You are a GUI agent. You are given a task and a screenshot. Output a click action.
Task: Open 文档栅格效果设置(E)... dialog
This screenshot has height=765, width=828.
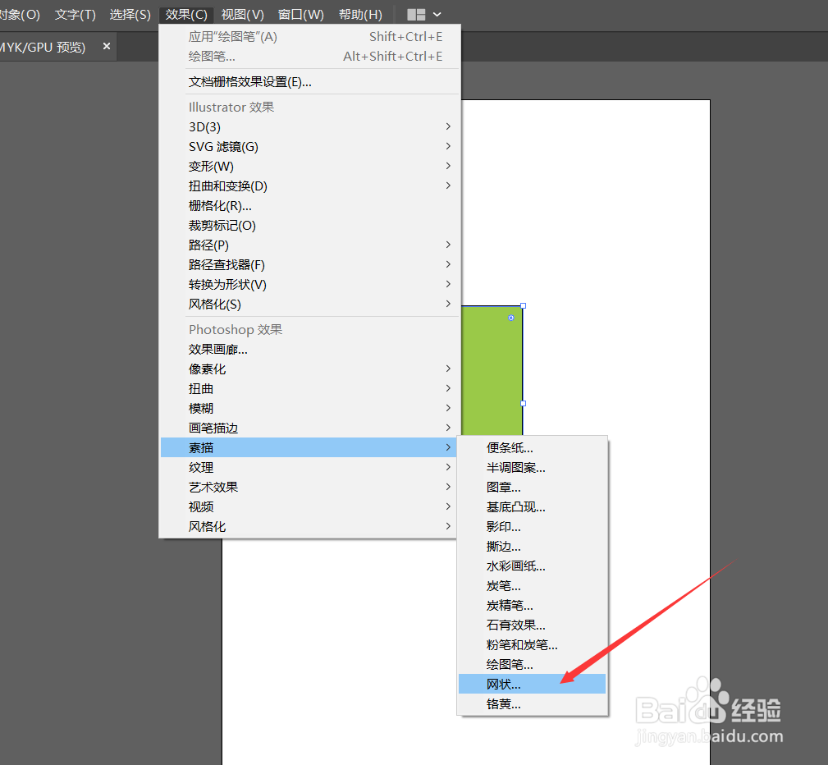[310, 82]
